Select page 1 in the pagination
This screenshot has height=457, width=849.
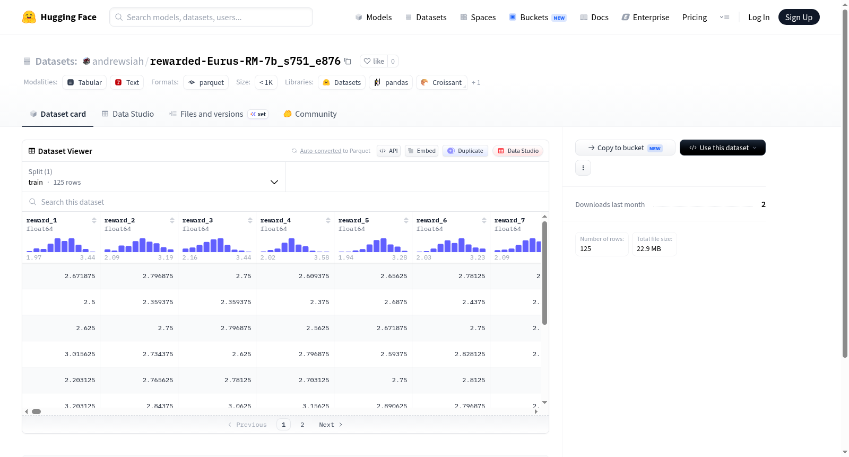(283, 425)
